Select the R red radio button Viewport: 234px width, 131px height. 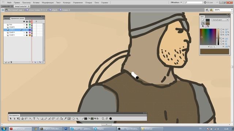click(x=221, y=39)
